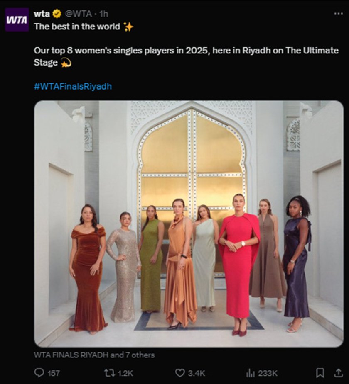Click the reply speech bubble icon
This screenshot has height=384, width=349.
click(x=39, y=373)
